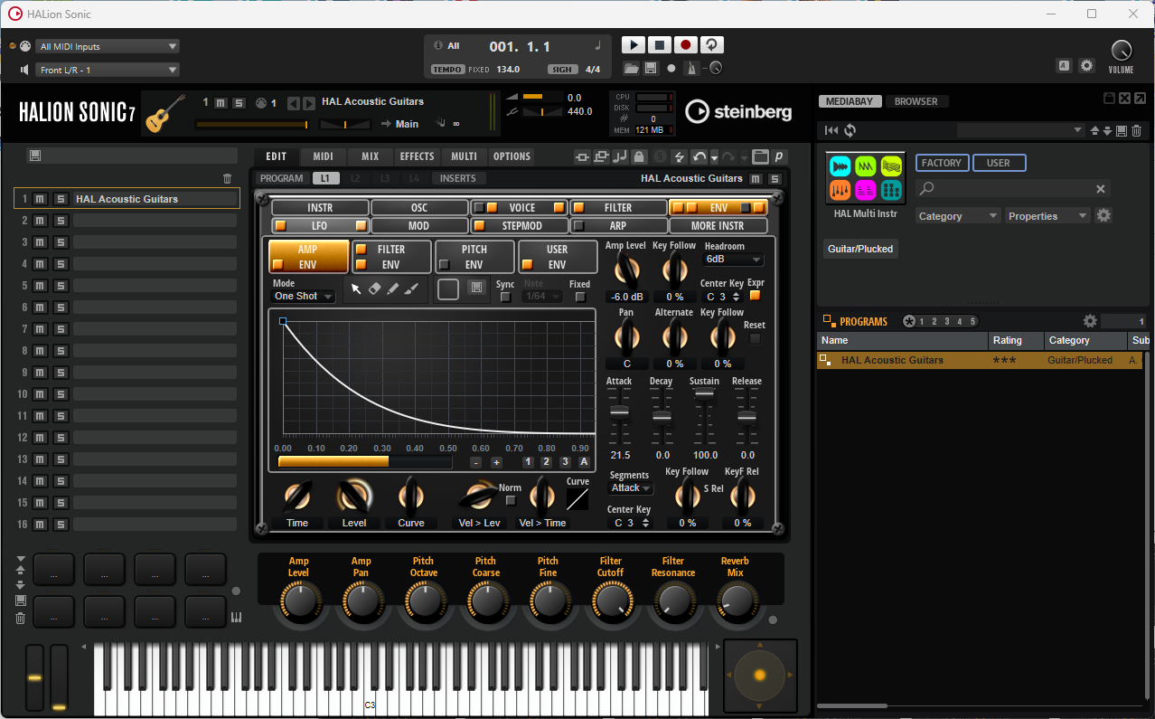1155x719 pixels.
Task: Click the MediaBay refresh results icon
Action: click(850, 130)
